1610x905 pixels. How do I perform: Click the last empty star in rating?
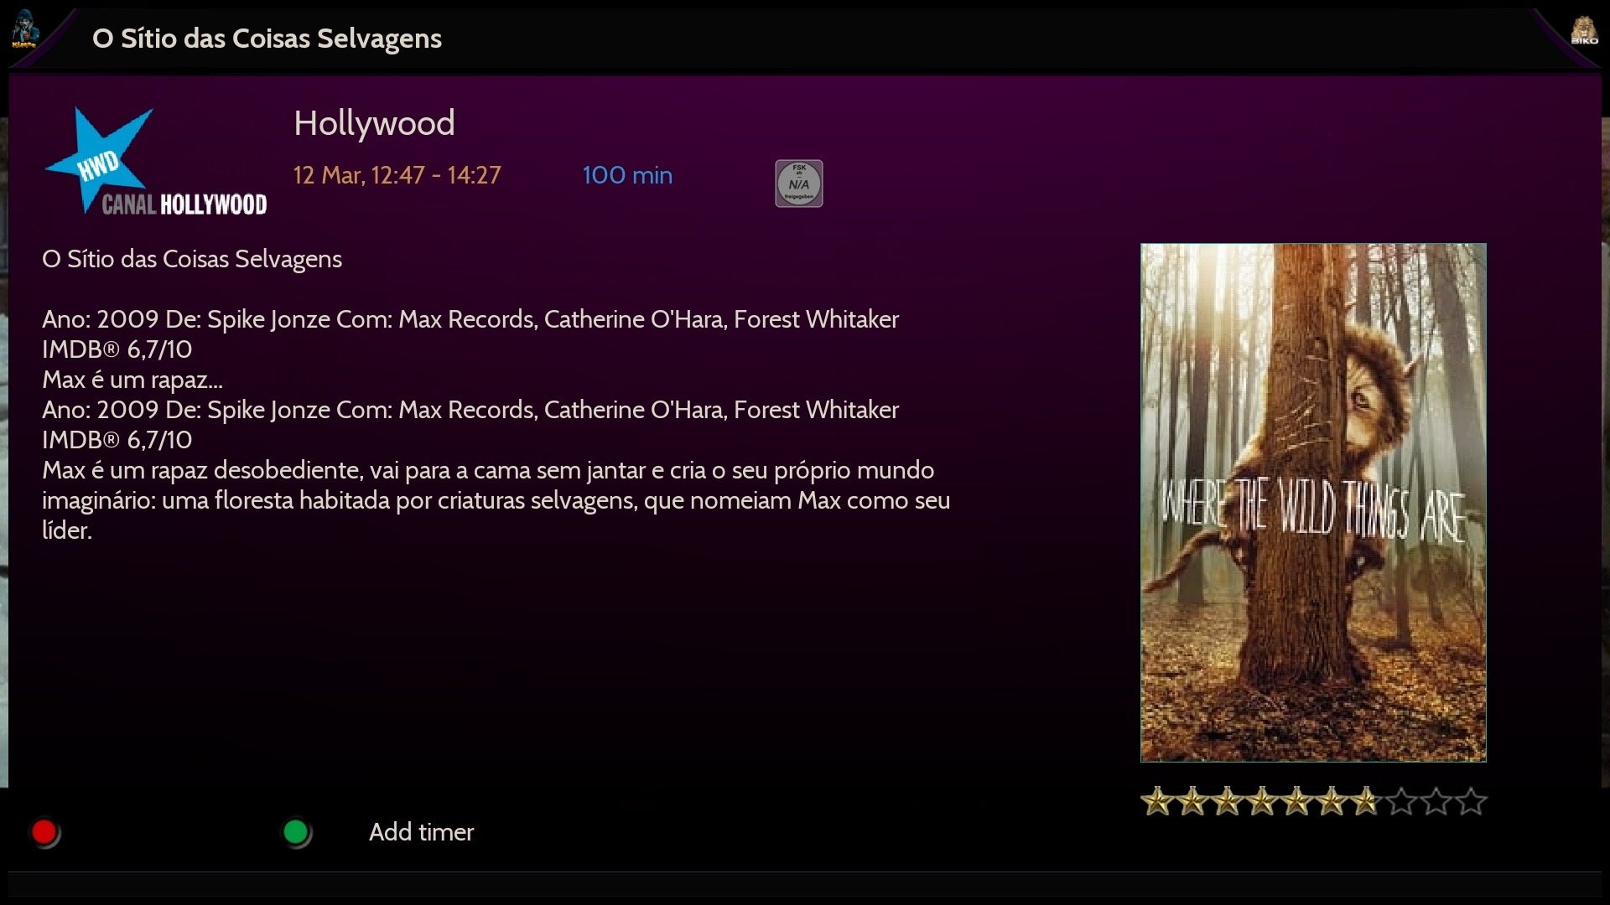click(1471, 802)
